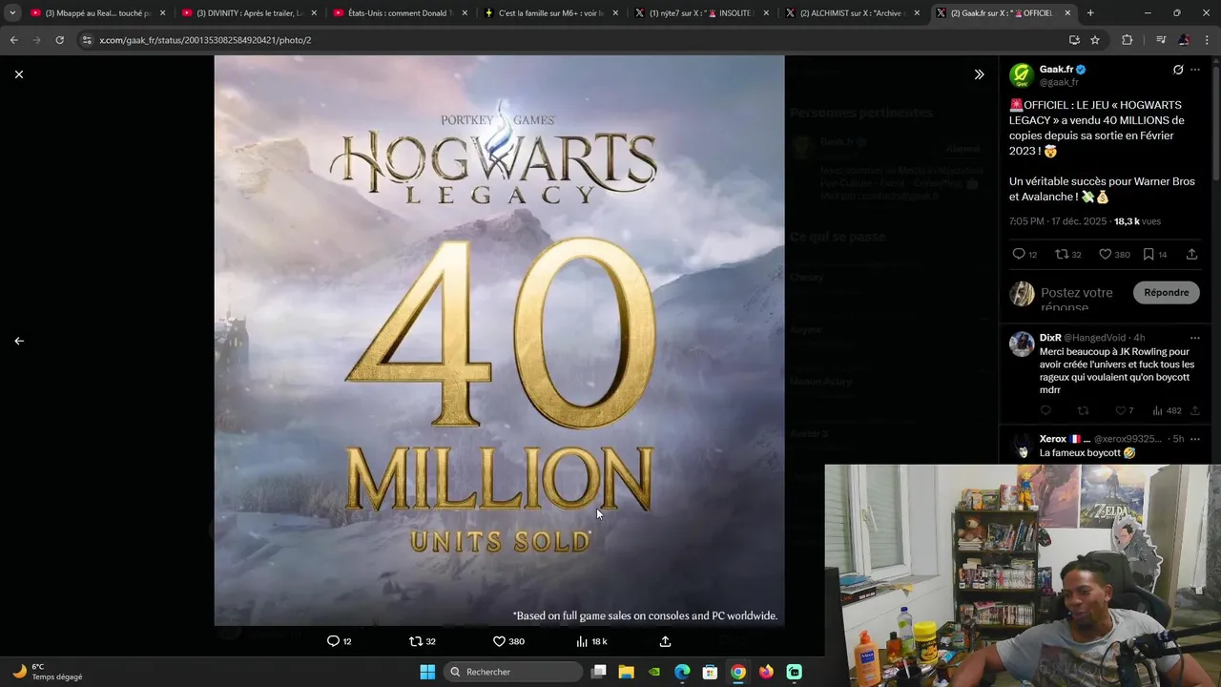Open the Grok icon on Gaak.fr's post

(x=1178, y=70)
